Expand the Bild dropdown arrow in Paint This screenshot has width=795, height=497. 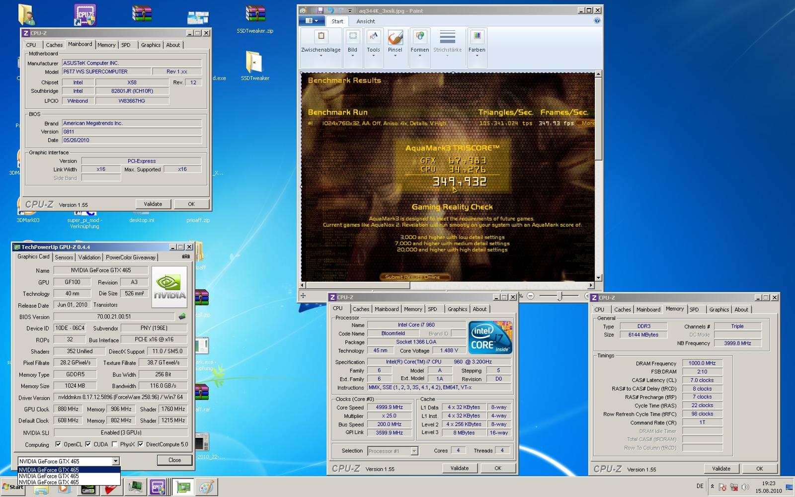pos(353,56)
